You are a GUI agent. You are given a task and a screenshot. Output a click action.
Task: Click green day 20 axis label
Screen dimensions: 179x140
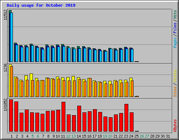[110, 136]
